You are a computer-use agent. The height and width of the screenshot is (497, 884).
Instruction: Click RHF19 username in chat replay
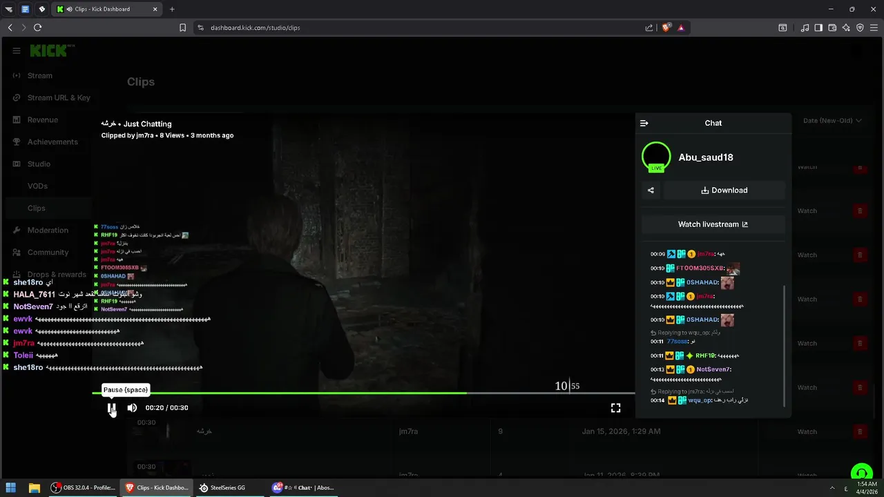[x=704, y=355]
